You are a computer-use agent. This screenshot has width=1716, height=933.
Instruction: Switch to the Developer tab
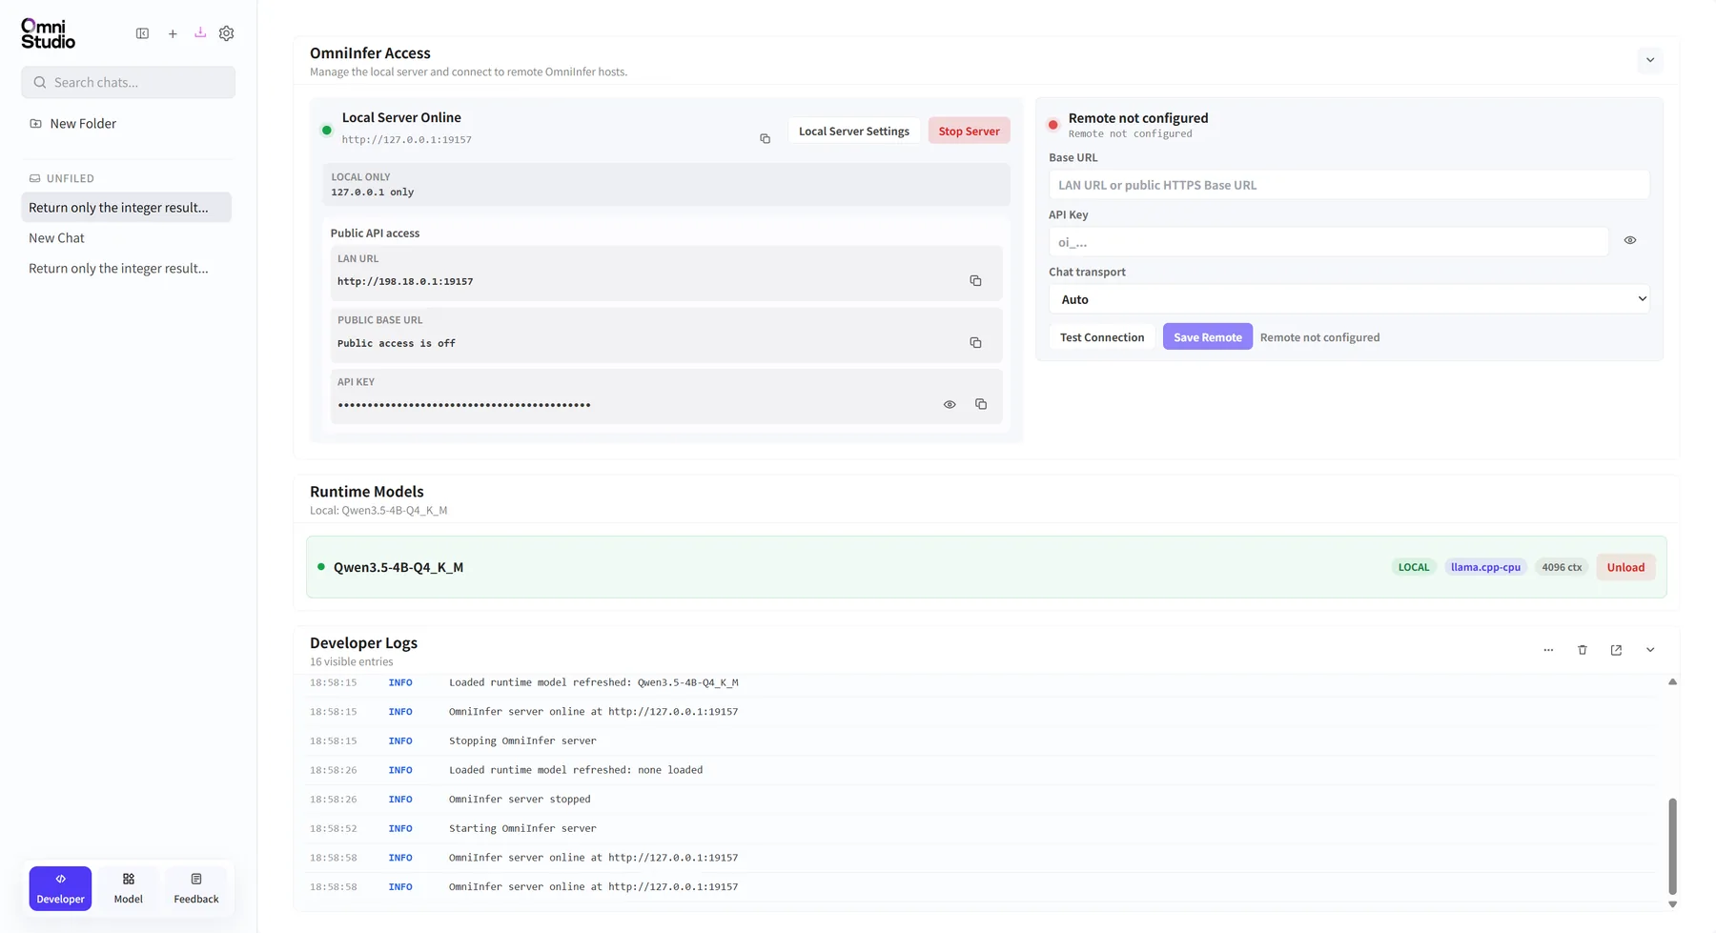(x=60, y=888)
